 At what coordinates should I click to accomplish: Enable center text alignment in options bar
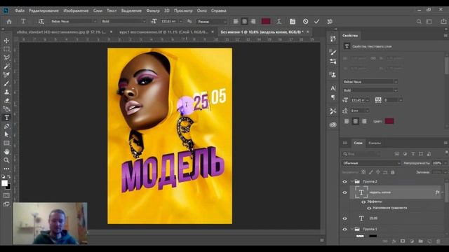[244, 22]
